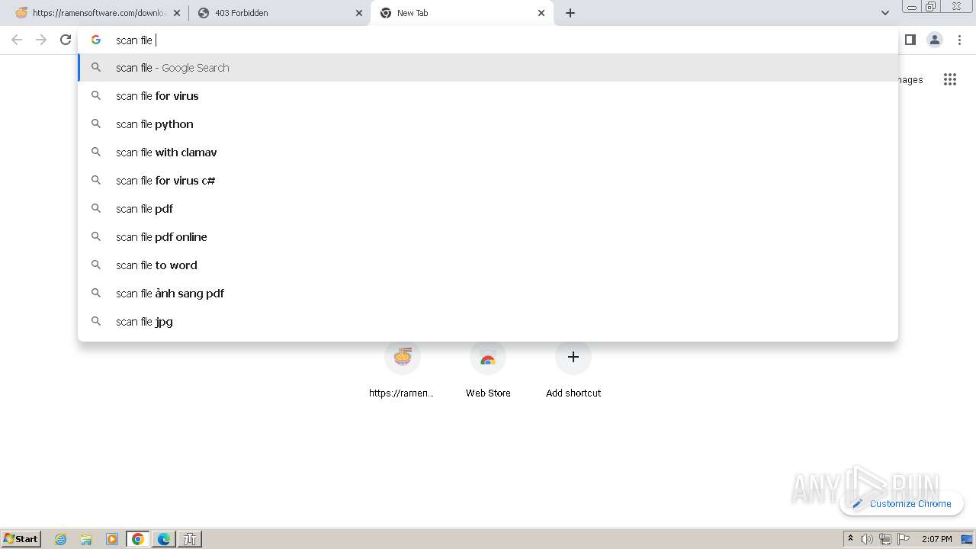Viewport: 976px width, 549px height.
Task: Close the New Tab tab
Action: (541, 13)
